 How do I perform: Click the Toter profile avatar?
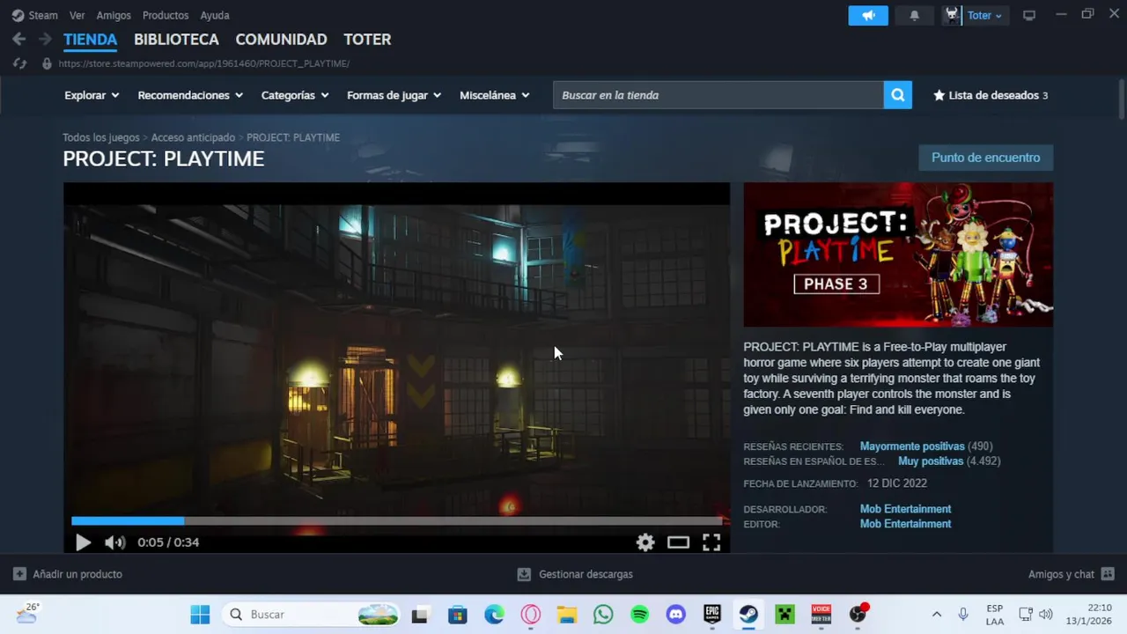(952, 15)
